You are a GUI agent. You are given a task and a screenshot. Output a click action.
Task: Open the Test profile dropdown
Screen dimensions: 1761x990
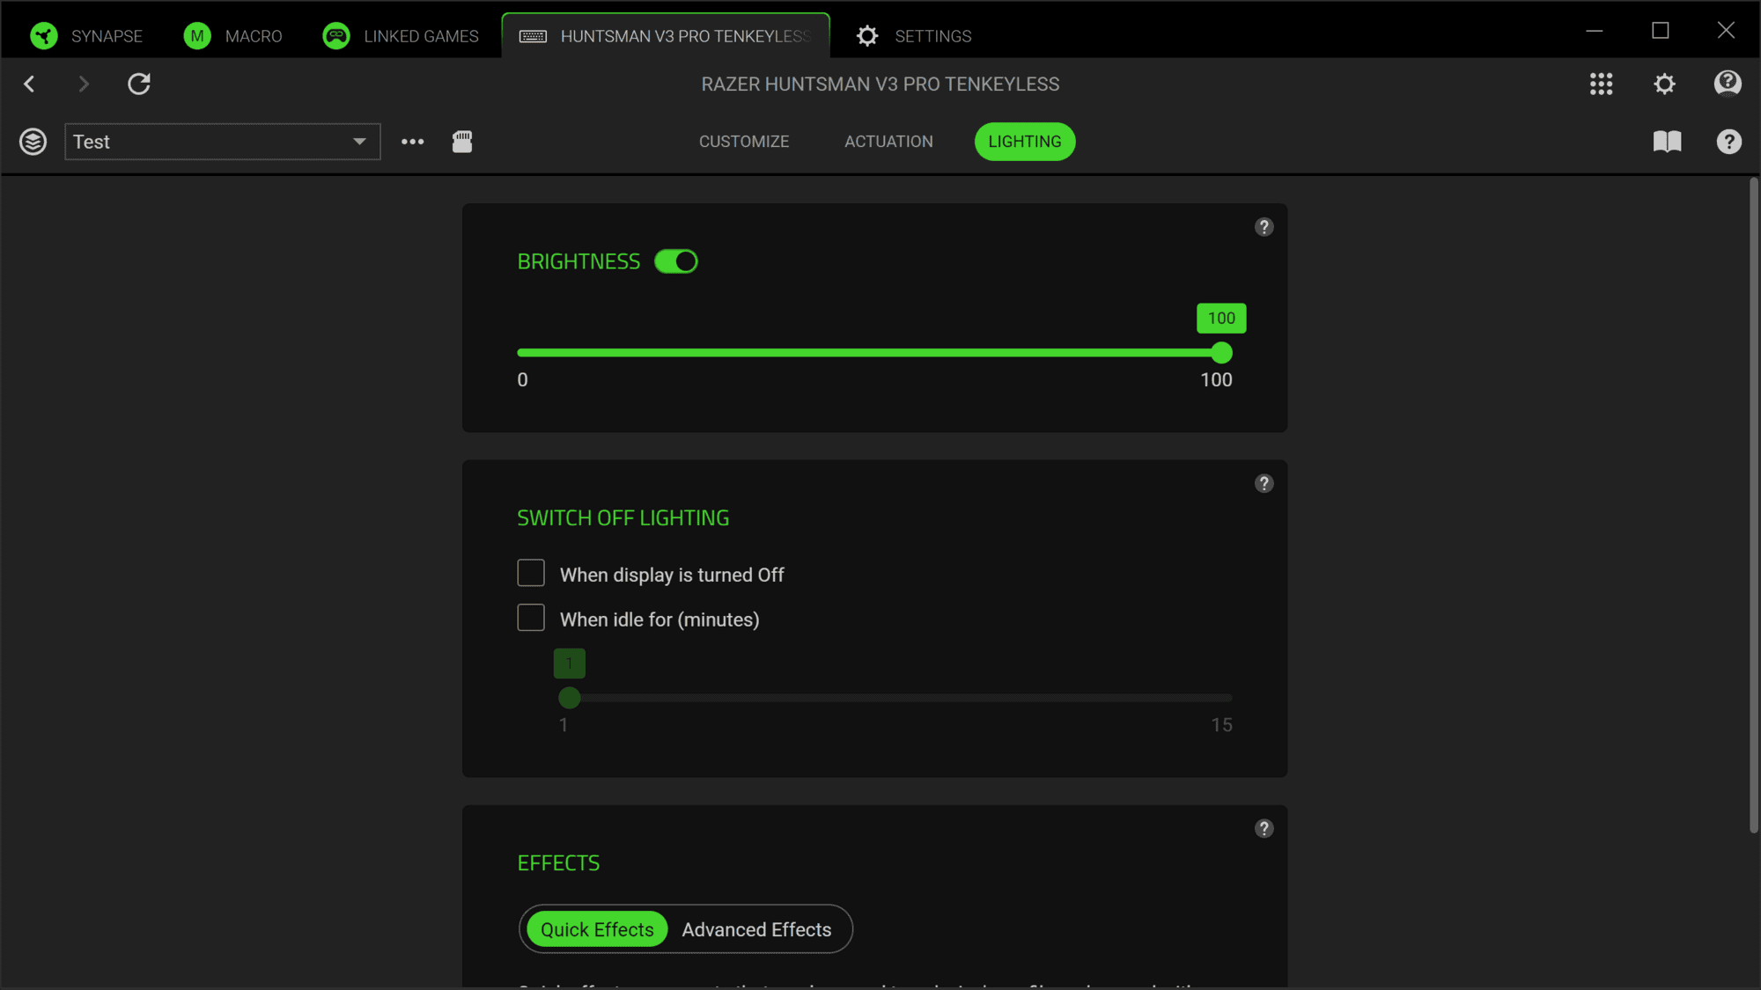[223, 142]
